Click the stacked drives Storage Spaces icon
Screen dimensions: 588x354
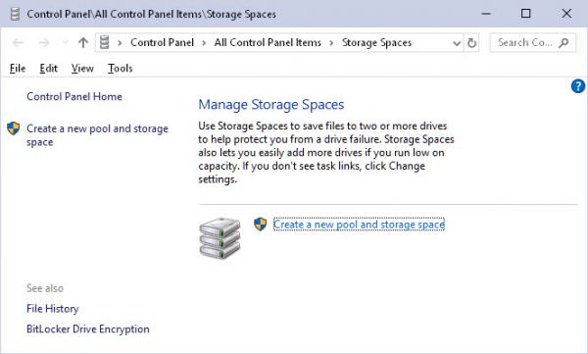[x=220, y=238]
